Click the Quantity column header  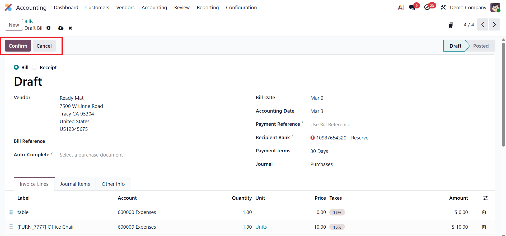tap(242, 198)
